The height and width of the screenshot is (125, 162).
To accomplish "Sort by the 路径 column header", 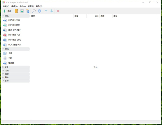I will click(134, 16).
